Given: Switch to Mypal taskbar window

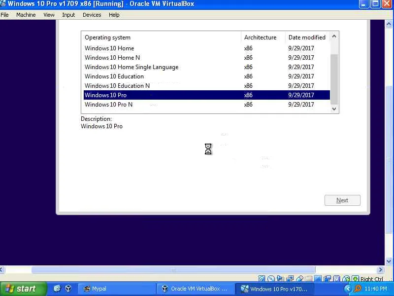Looking at the screenshot, I should (x=117, y=289).
